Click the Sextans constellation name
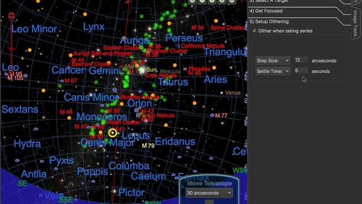Image resolution: width=362 pixels, height=204 pixels. click(20, 109)
